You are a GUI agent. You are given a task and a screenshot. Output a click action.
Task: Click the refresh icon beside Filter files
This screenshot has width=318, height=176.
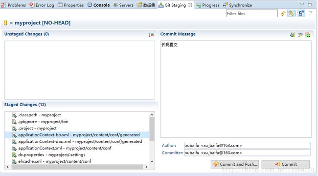click(283, 13)
